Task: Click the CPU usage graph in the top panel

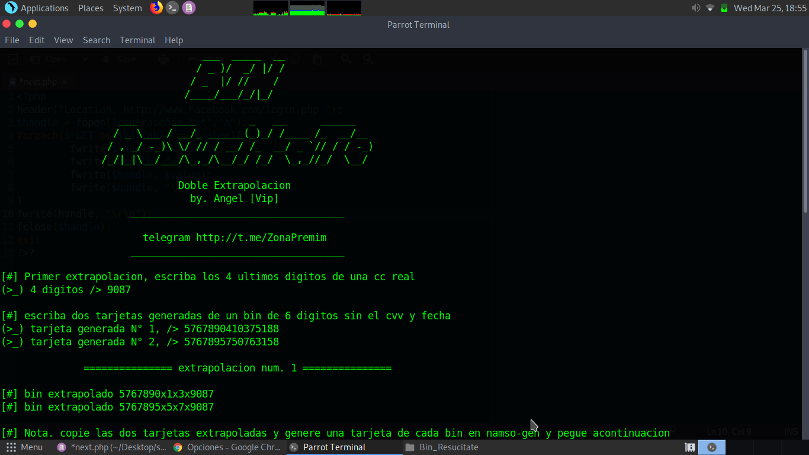Action: (x=270, y=8)
